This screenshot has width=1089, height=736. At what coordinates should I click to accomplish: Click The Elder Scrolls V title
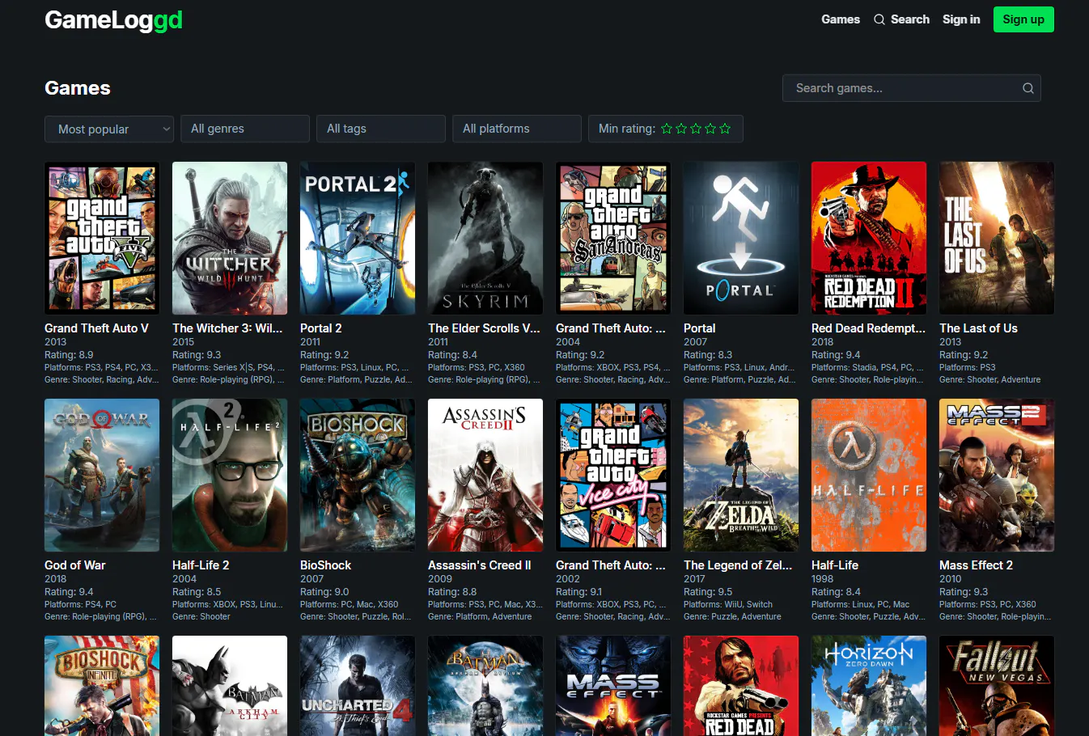coord(484,328)
